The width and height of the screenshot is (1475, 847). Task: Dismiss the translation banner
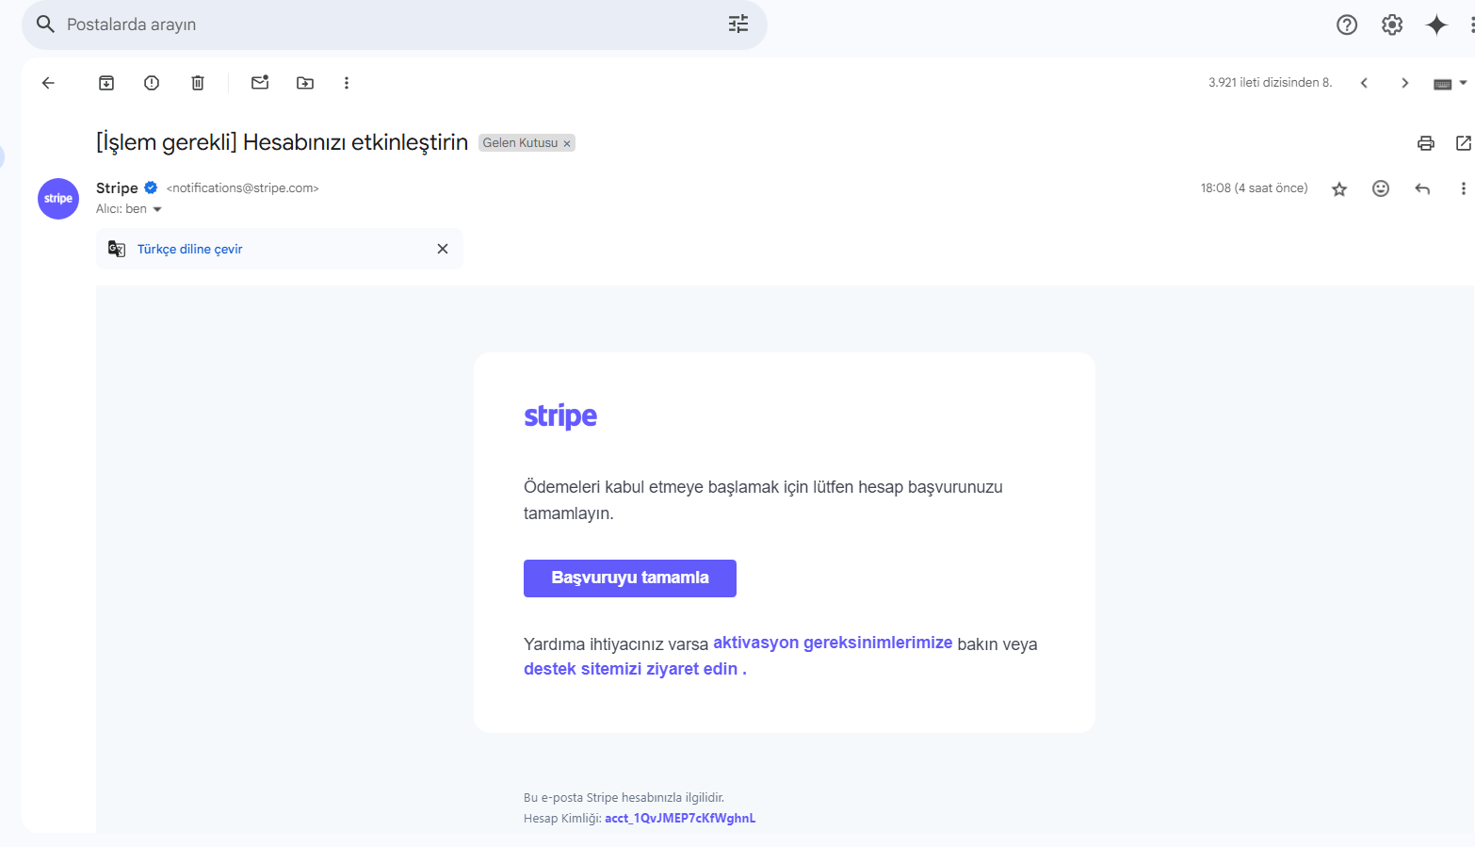(x=443, y=249)
